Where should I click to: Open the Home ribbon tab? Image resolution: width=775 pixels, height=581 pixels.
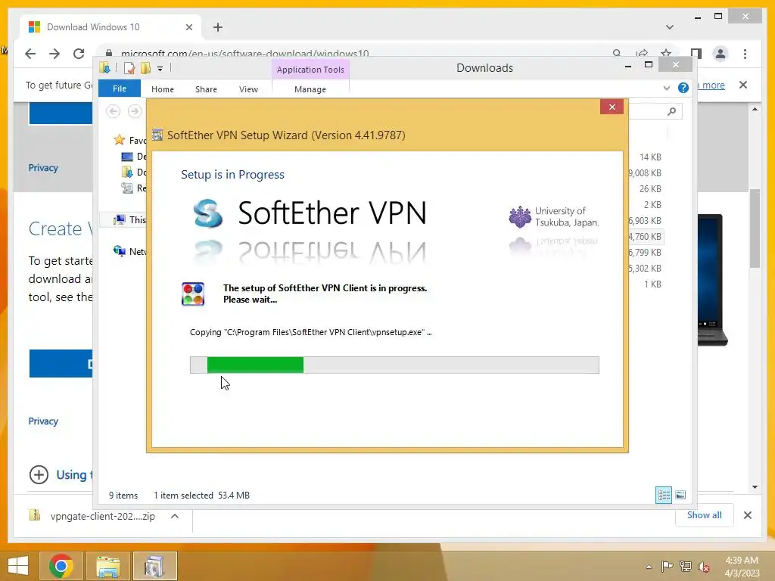click(163, 89)
